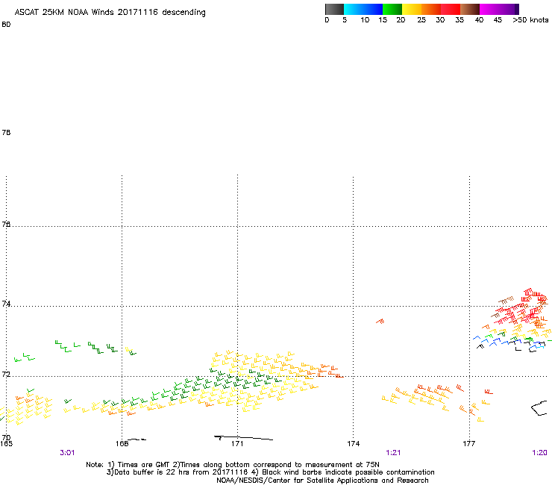Click the 78 latitude axis label
This screenshot has width=552, height=485.
[6, 133]
